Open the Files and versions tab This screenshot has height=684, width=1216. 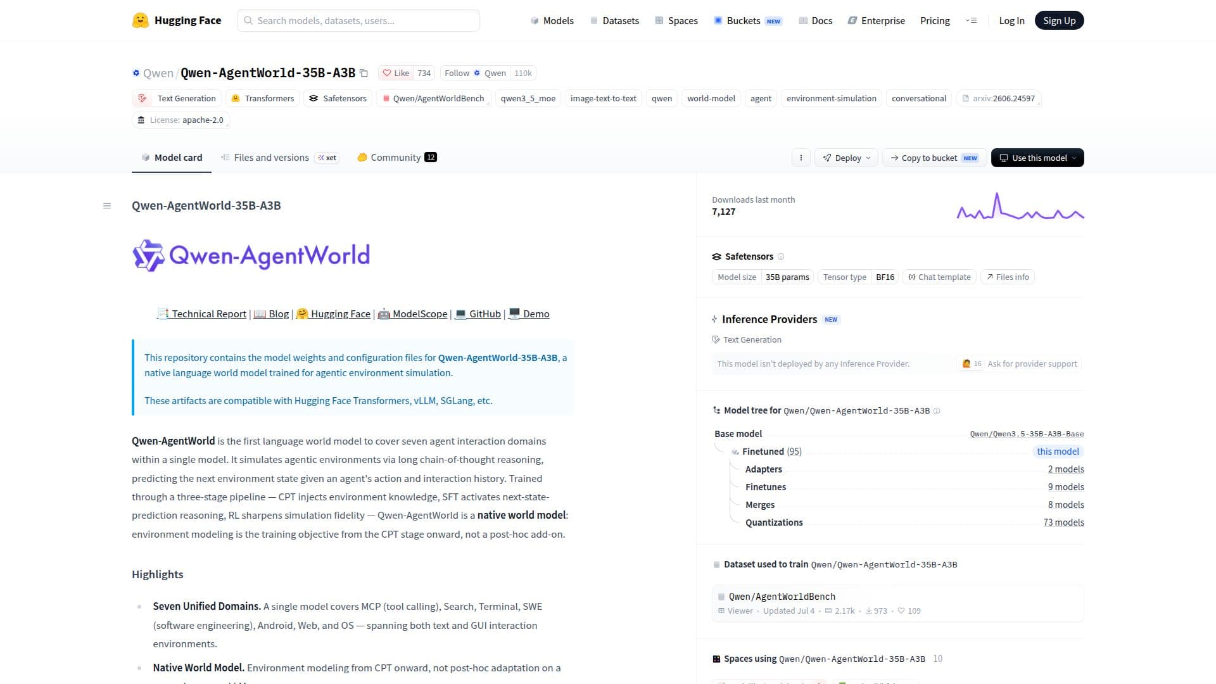[279, 157]
